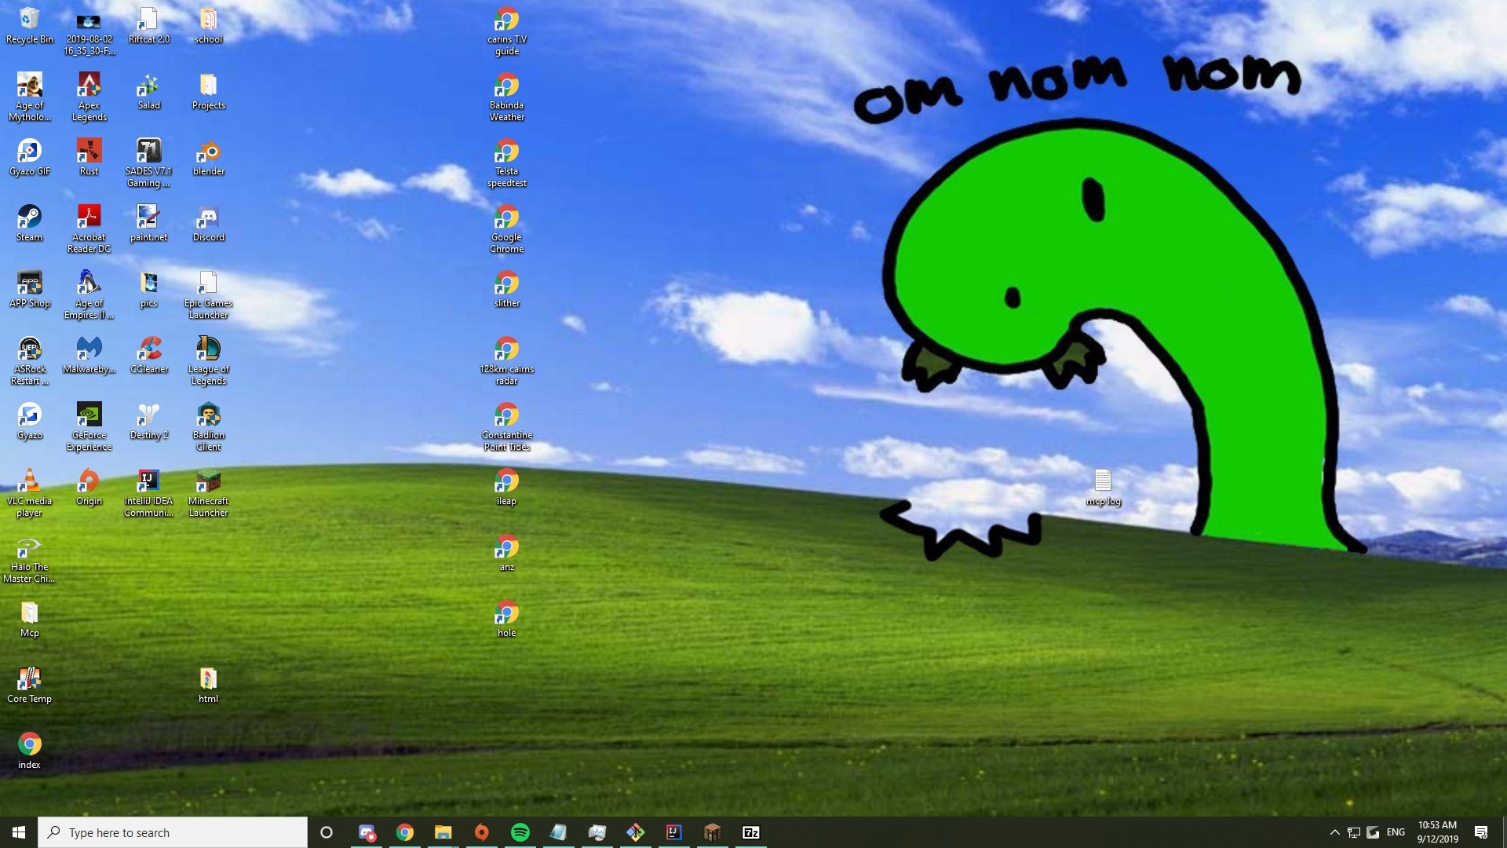
Task: Click the Cortana circle button
Action: pyautogui.click(x=327, y=832)
